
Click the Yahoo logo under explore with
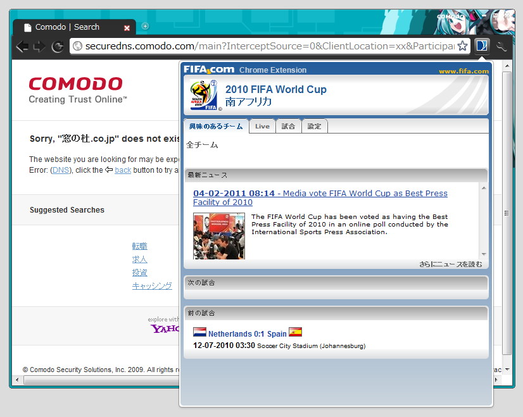pos(165,329)
